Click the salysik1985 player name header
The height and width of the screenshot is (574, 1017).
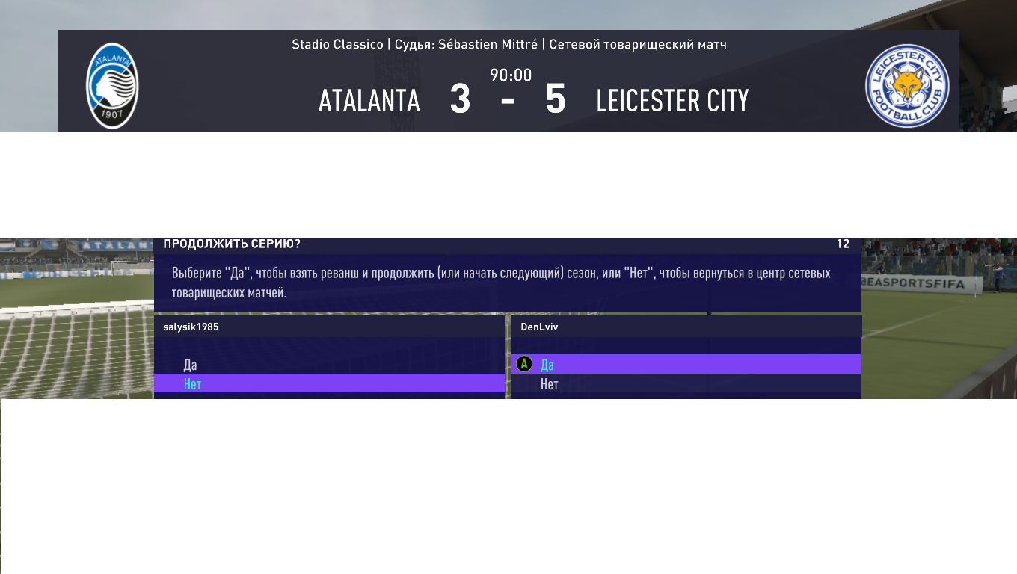191,327
